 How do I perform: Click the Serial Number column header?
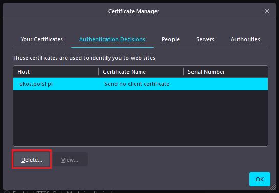[226, 72]
